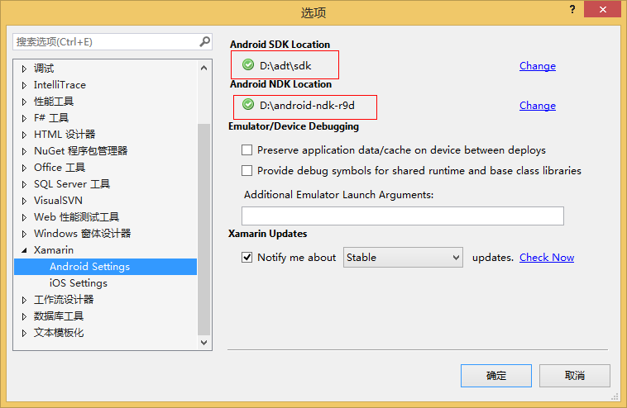Click the help question mark button

[x=572, y=9]
